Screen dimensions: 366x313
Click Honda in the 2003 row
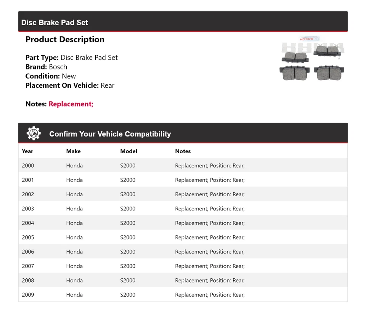(x=74, y=209)
